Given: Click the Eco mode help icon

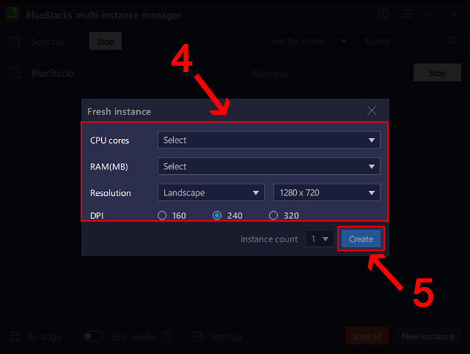Looking at the screenshot, I should coord(167,336).
